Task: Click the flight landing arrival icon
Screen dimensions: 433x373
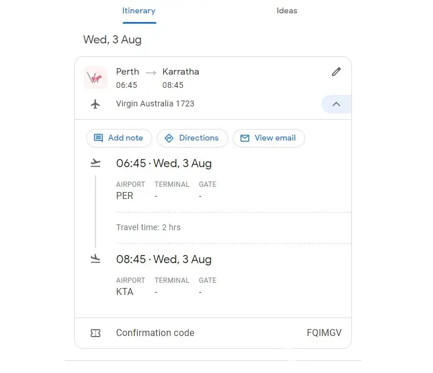Action: point(96,260)
